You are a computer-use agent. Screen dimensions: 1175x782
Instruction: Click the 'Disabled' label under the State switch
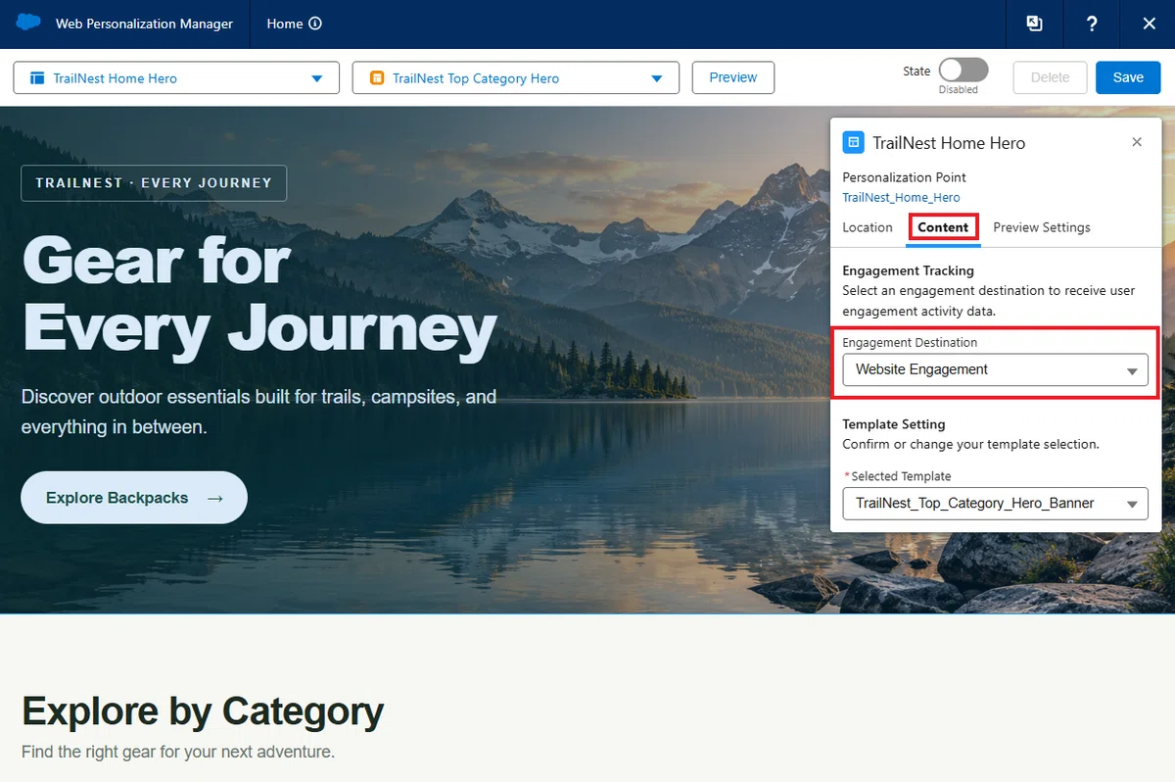[x=959, y=89]
